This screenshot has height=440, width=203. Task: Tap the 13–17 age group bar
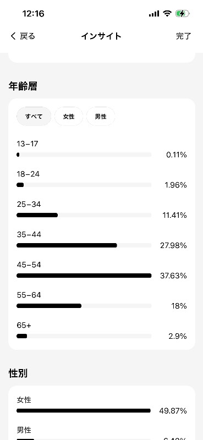tap(84, 155)
